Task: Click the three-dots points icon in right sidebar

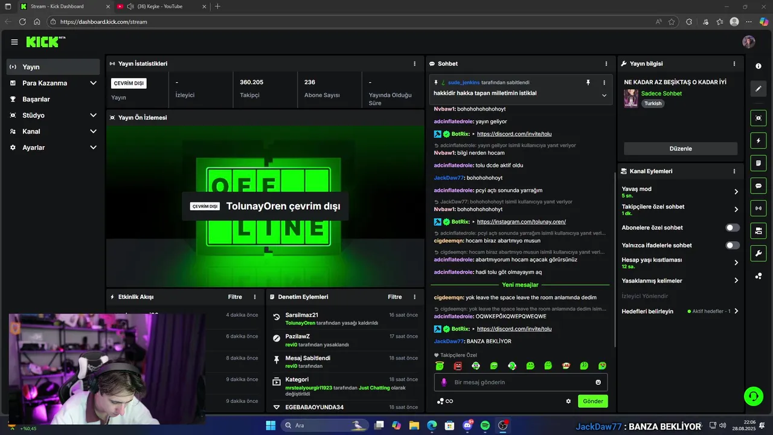Action: coord(759,276)
